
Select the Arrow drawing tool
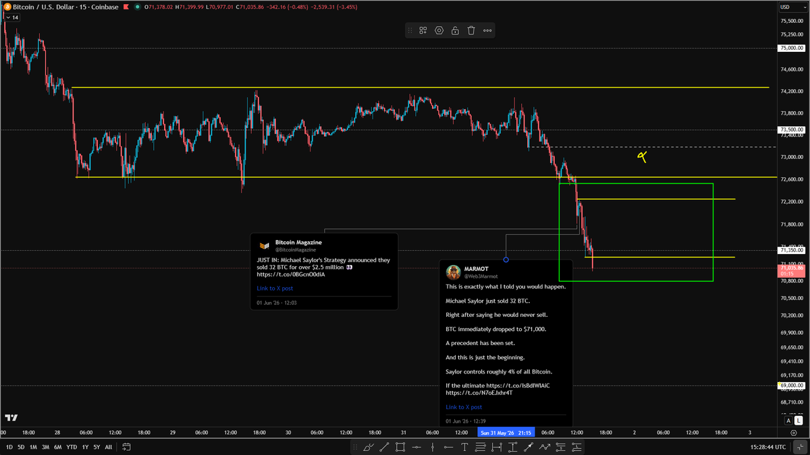529,447
